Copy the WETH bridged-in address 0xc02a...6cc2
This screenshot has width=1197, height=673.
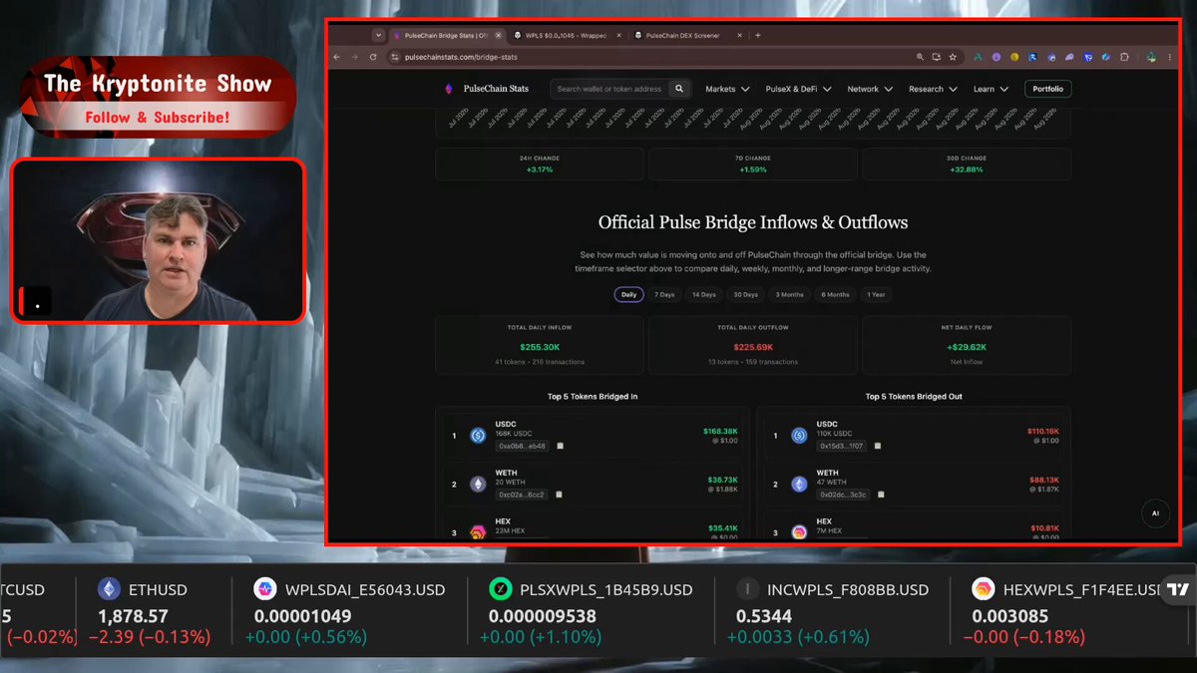pyautogui.click(x=560, y=495)
